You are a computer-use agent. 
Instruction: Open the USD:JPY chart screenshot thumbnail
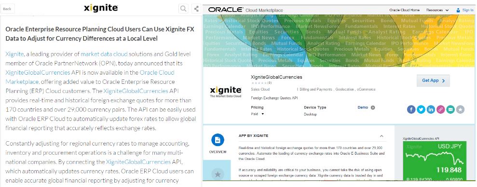click(x=435, y=161)
